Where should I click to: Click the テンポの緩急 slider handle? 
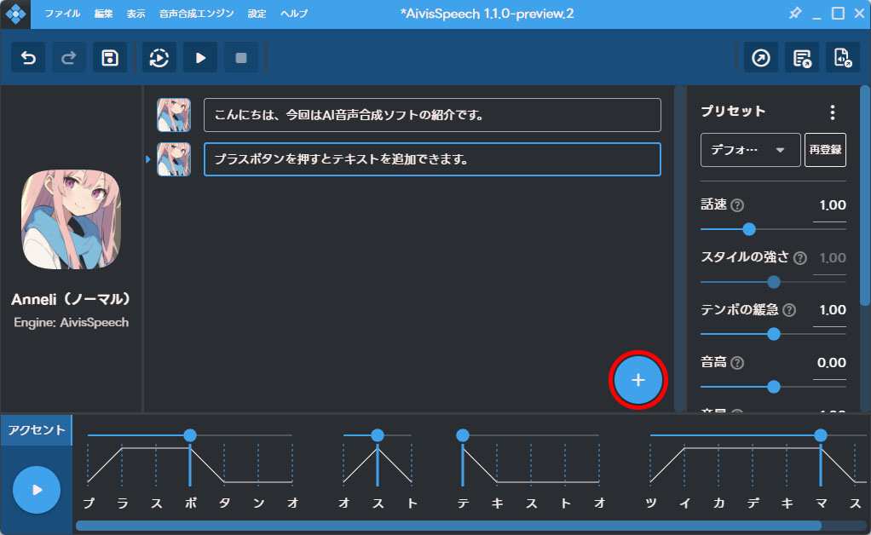coord(773,334)
